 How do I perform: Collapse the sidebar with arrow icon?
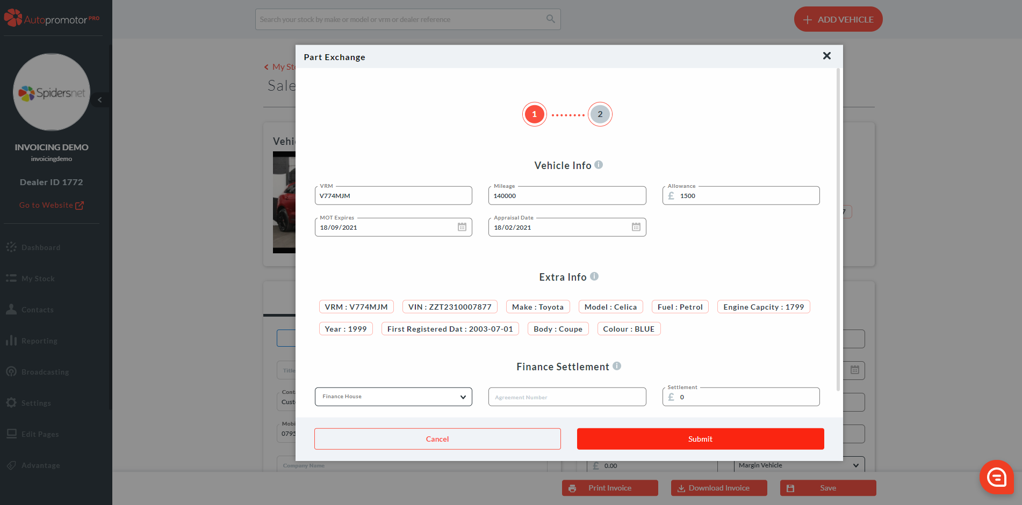[100, 100]
